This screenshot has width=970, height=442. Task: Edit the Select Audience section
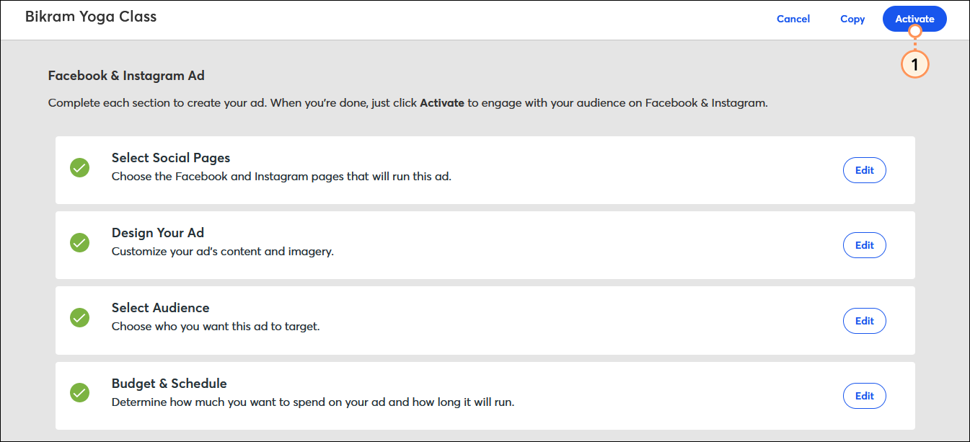[865, 321]
